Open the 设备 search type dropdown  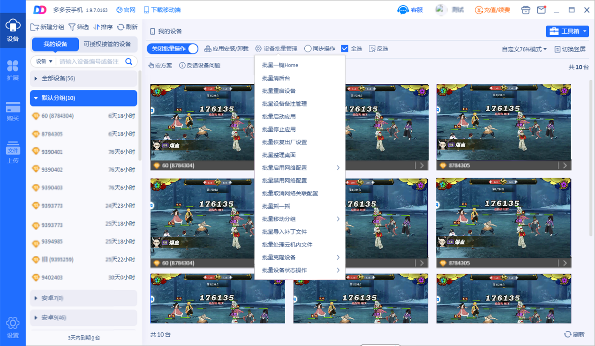coord(45,61)
